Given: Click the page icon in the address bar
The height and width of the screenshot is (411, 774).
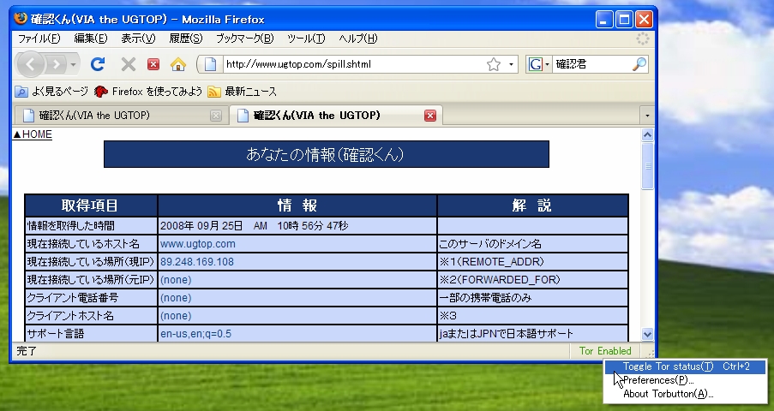Looking at the screenshot, I should click(210, 64).
